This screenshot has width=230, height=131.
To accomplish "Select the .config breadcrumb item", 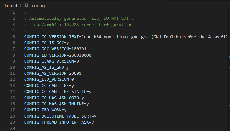I will (x=37, y=5).
